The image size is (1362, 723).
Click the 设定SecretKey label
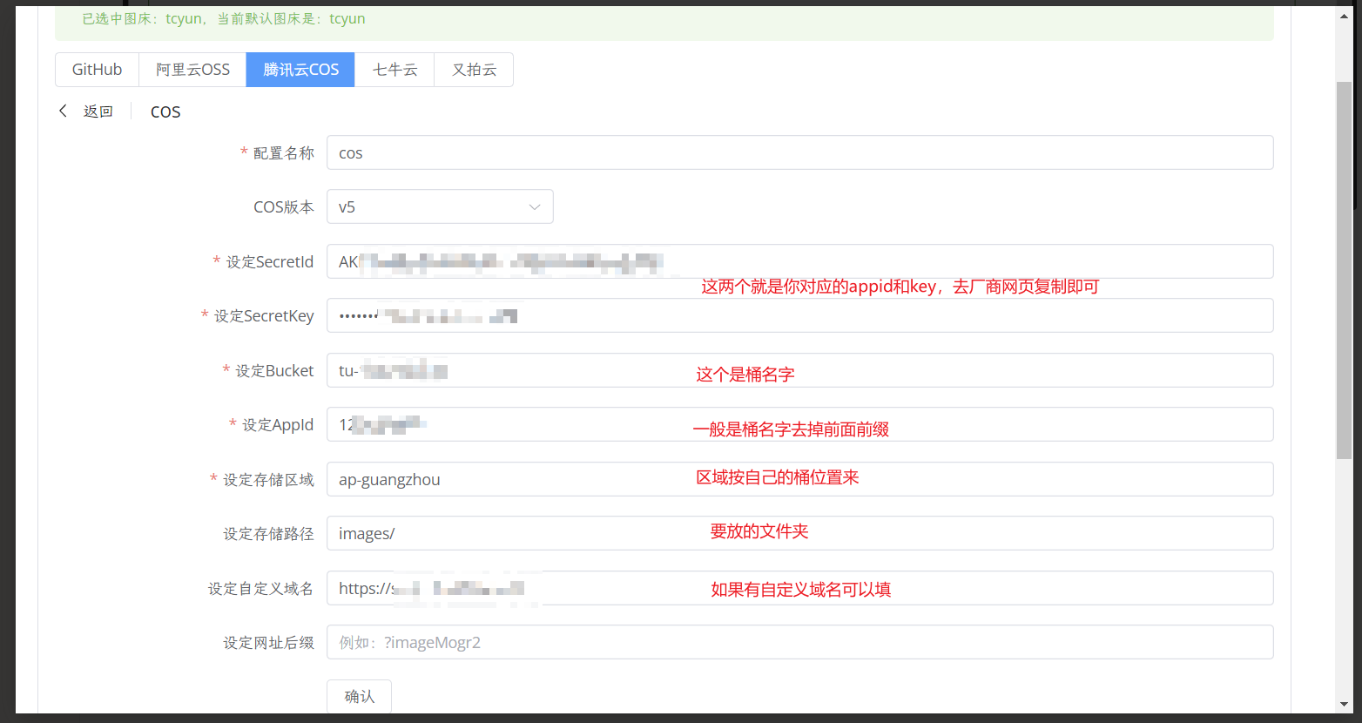264,316
